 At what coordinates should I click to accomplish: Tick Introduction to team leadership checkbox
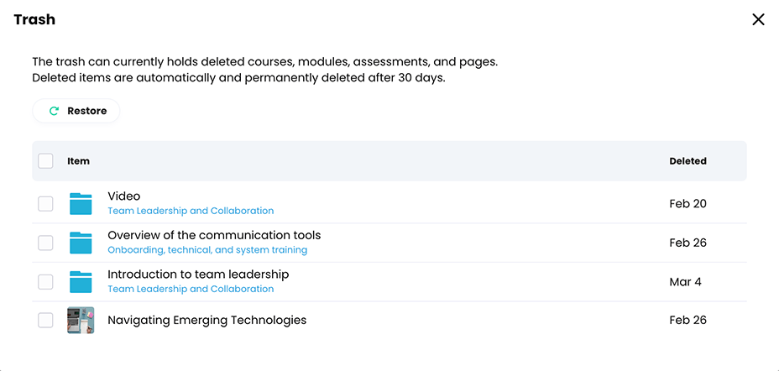coord(45,282)
